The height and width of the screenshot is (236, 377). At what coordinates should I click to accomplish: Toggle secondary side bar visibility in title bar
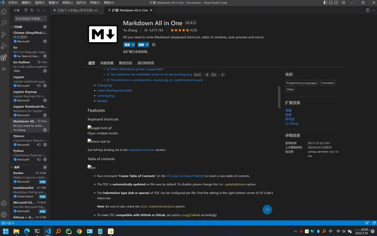tap(336, 3)
